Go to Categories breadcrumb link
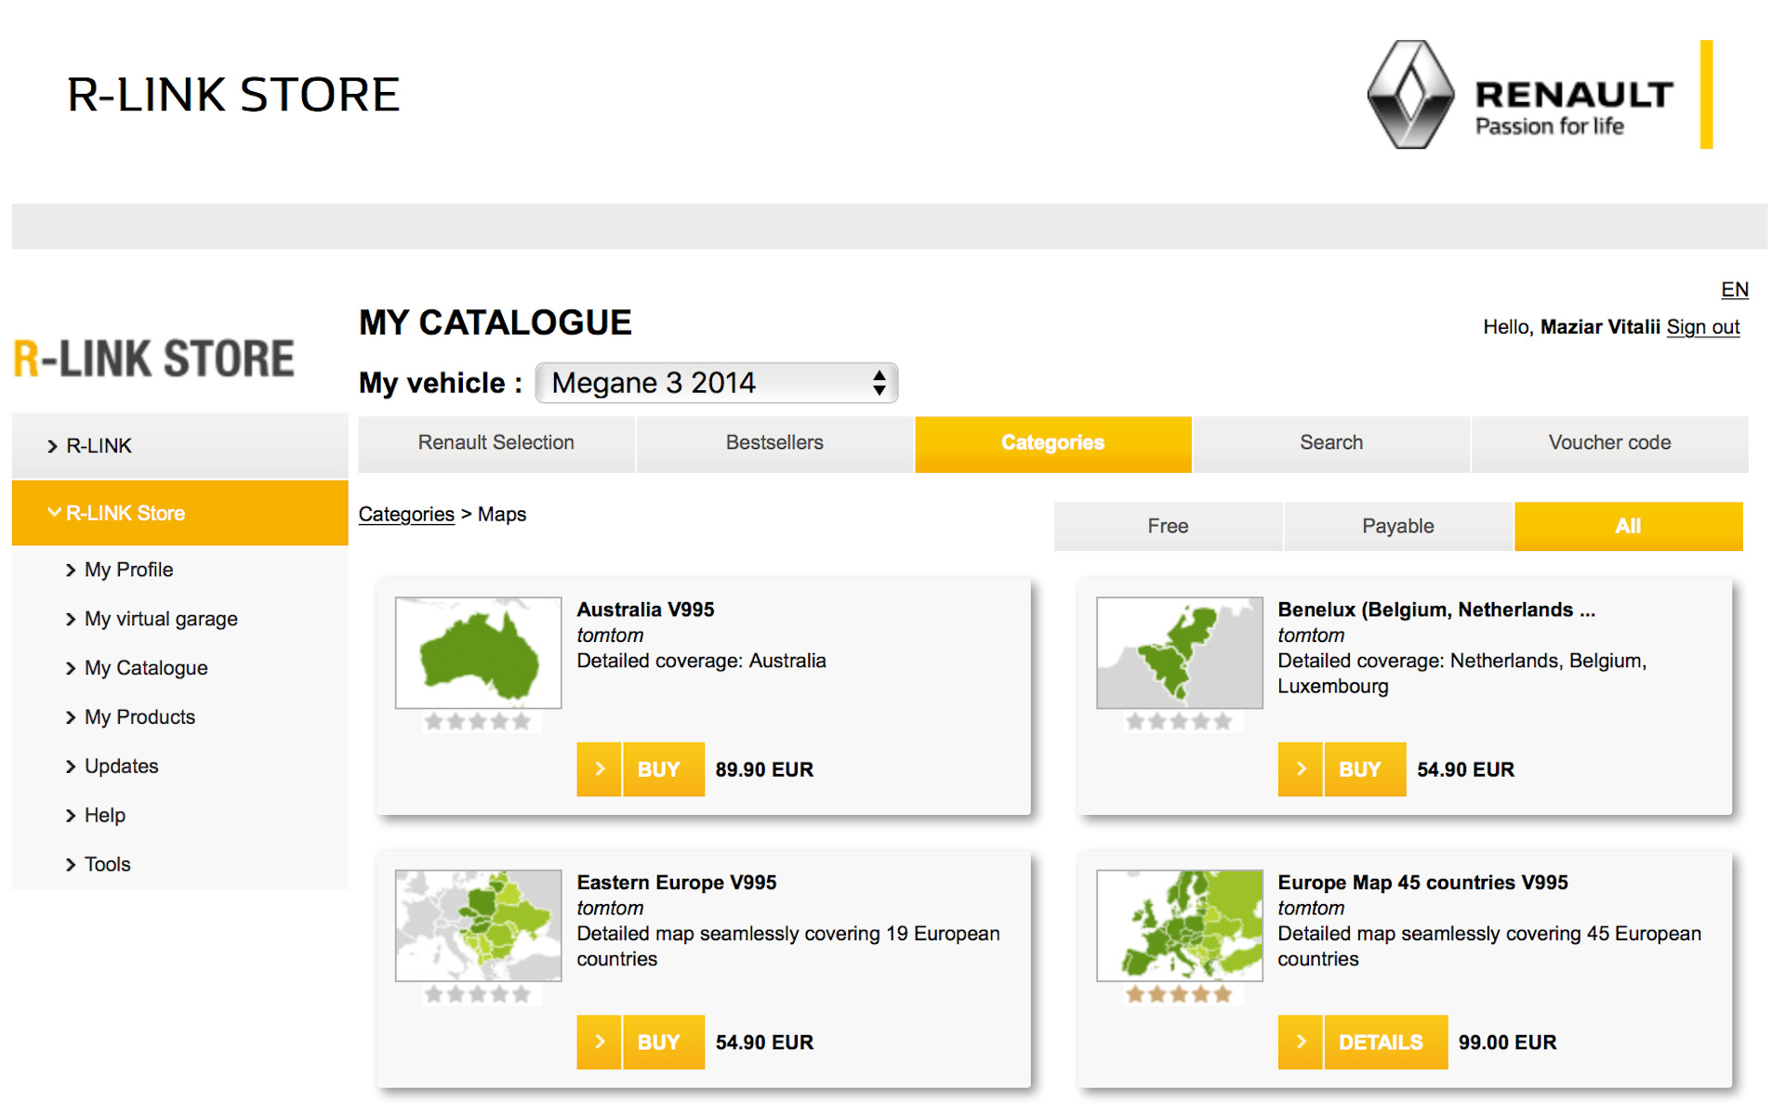Viewport: 1785px width, 1115px height. point(406,514)
